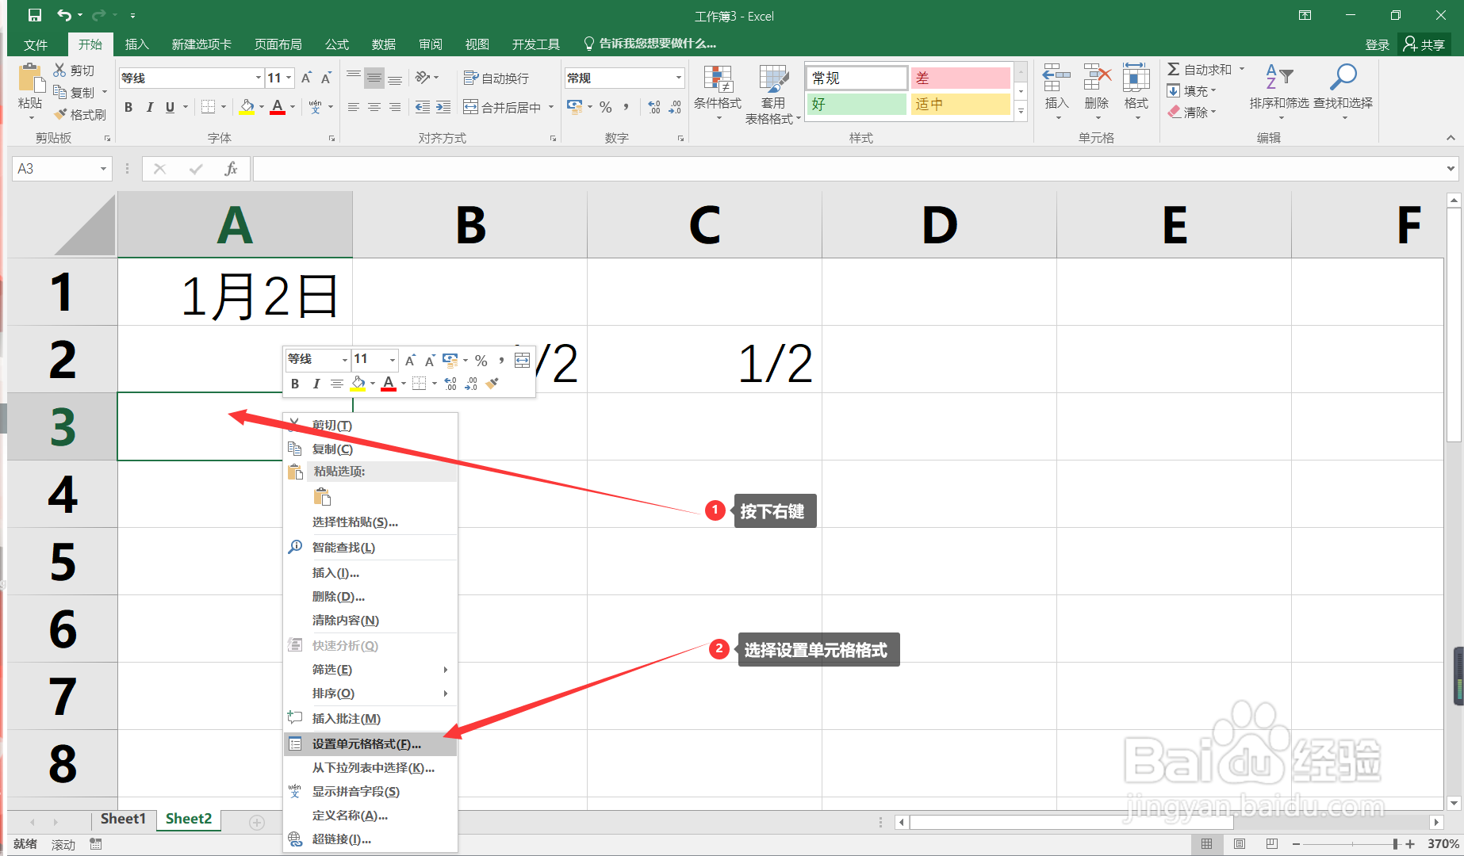This screenshot has height=856, width=1464.
Task: Toggle align left in the ribbon
Action: coord(354,107)
